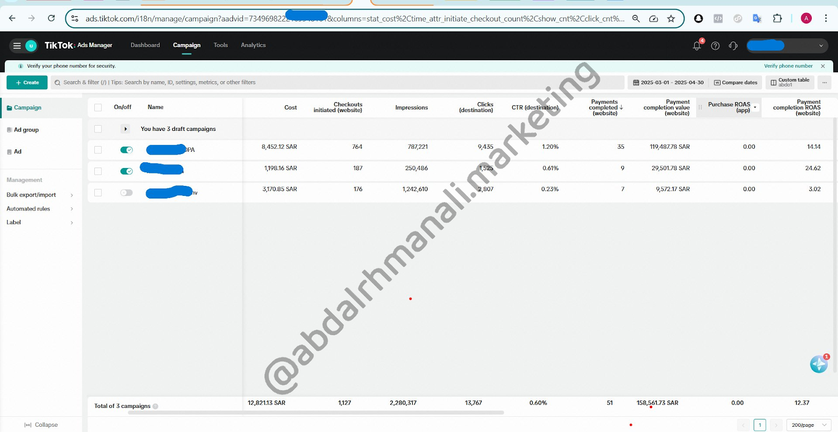838x432 pixels.
Task: Select the campaign costing 3,170.85 SAR
Action: pyautogui.click(x=98, y=193)
